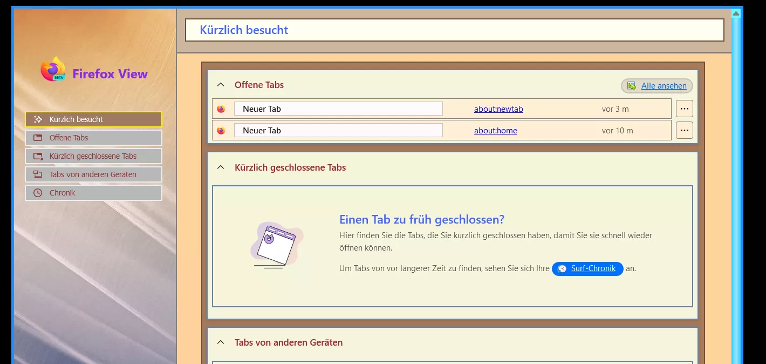766x364 pixels.
Task: Click the Firefox View logo icon
Action: 53,70
